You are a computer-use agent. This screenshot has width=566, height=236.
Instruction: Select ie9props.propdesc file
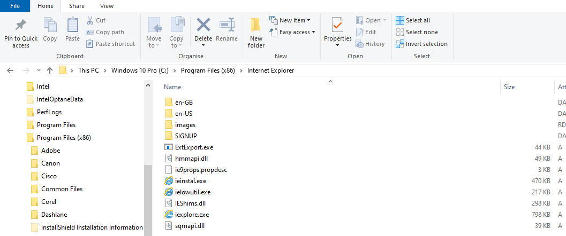(195, 169)
